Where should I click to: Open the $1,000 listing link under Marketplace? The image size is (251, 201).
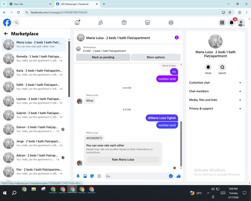tap(104, 51)
